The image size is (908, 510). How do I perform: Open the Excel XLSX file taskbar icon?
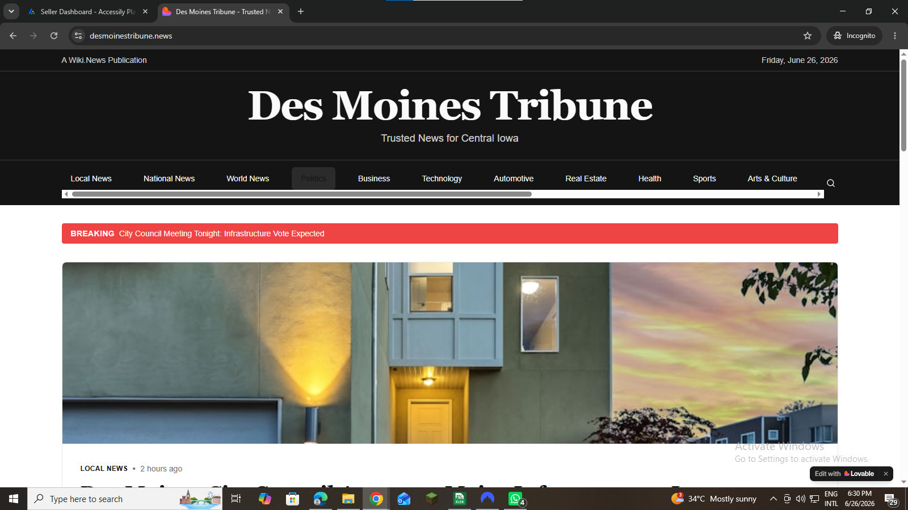(459, 499)
